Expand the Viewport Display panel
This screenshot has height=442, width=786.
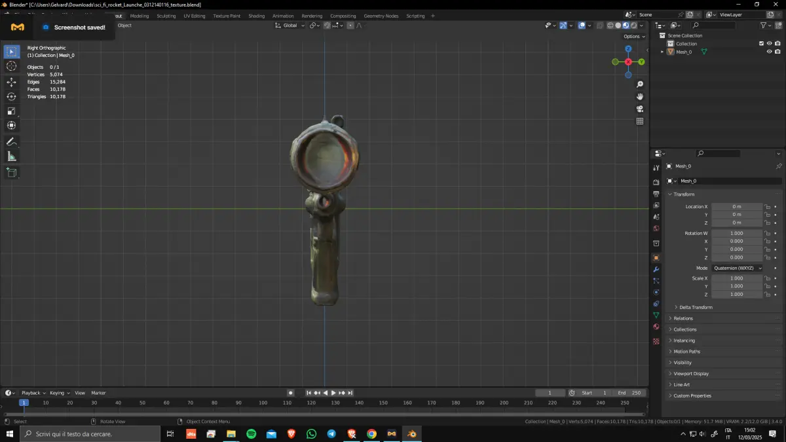coord(670,373)
